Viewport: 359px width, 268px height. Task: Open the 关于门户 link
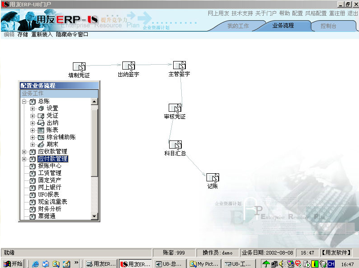click(266, 13)
